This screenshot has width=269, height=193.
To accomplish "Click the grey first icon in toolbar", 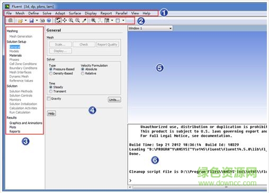I will pyautogui.click(x=11, y=21).
